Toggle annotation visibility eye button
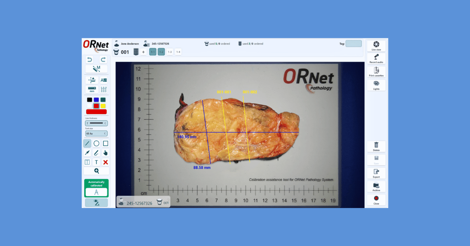 96,203
